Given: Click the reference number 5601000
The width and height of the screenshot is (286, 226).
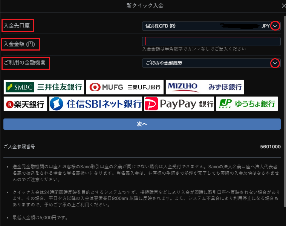Looking at the screenshot, I should pyautogui.click(x=270, y=147).
